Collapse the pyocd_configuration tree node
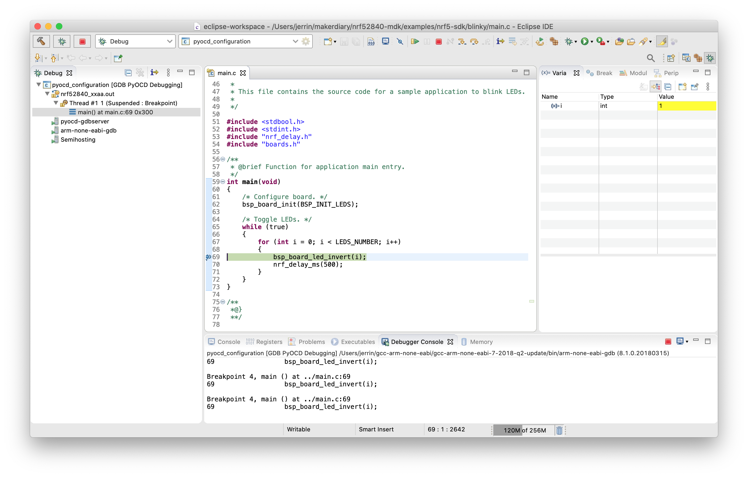This screenshot has height=477, width=748. pyautogui.click(x=39, y=85)
